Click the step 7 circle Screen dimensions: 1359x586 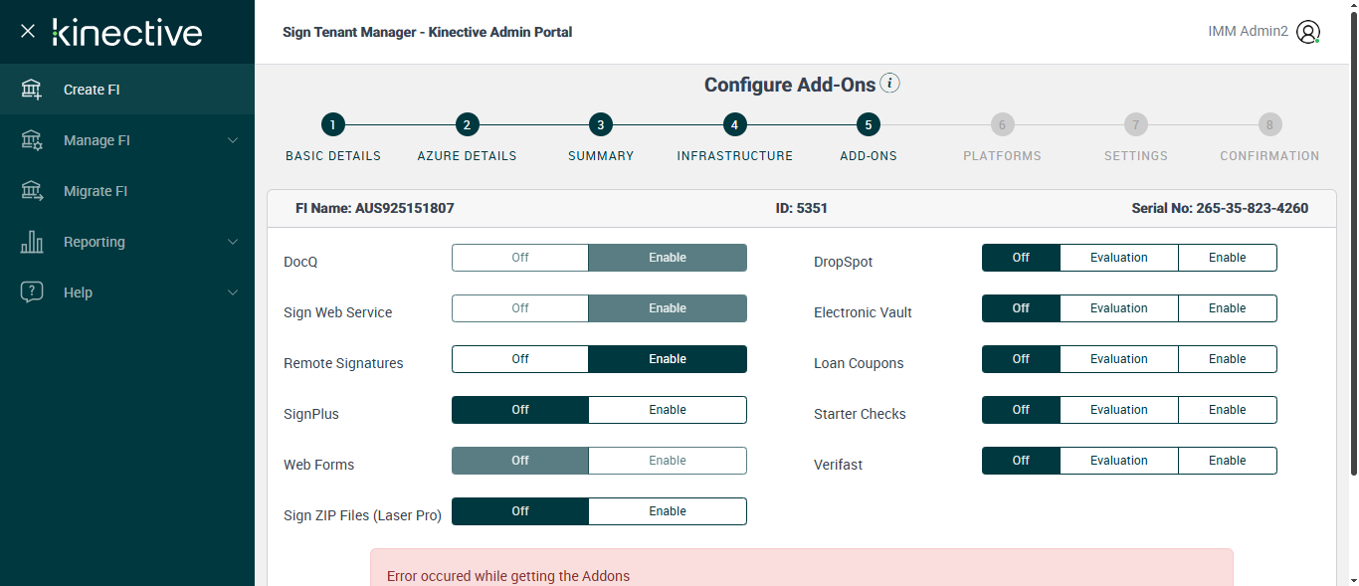1135,124
